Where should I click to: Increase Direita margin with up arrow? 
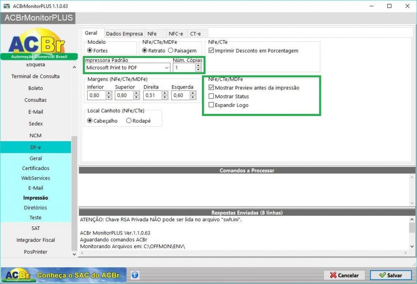coord(165,93)
